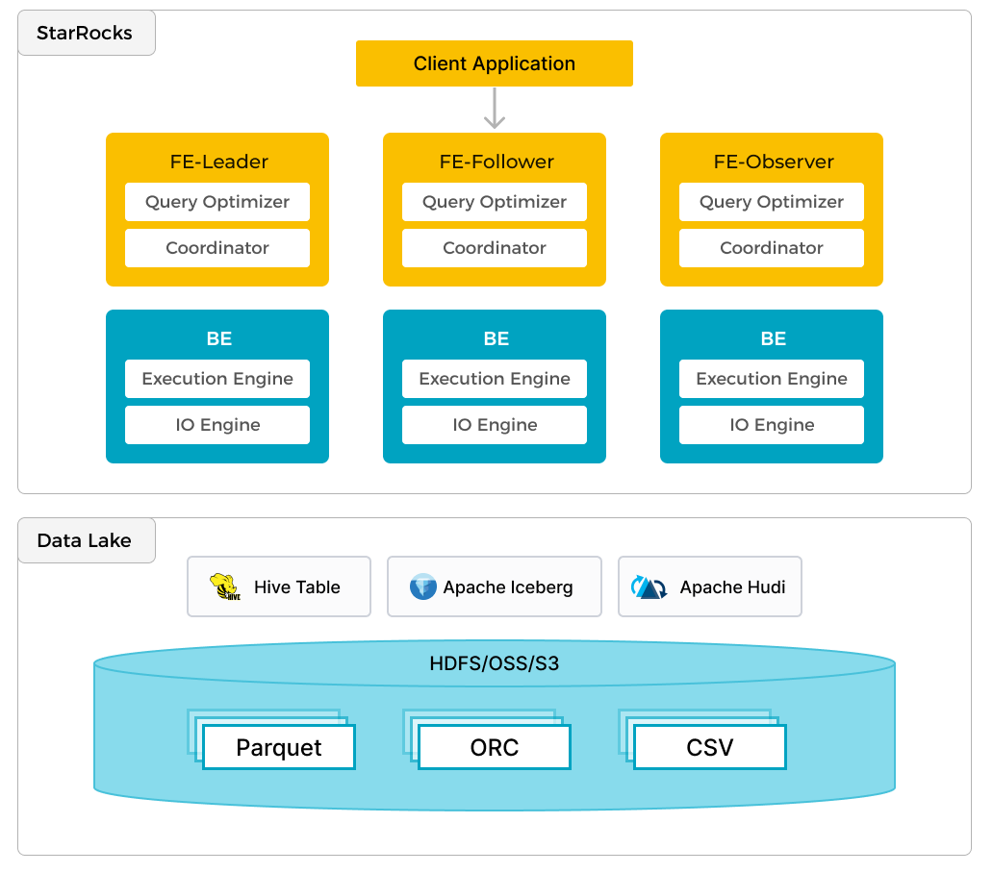Image resolution: width=993 pixels, height=873 pixels.
Task: Click Coordinator in FE-Observer
Action: 771,248
